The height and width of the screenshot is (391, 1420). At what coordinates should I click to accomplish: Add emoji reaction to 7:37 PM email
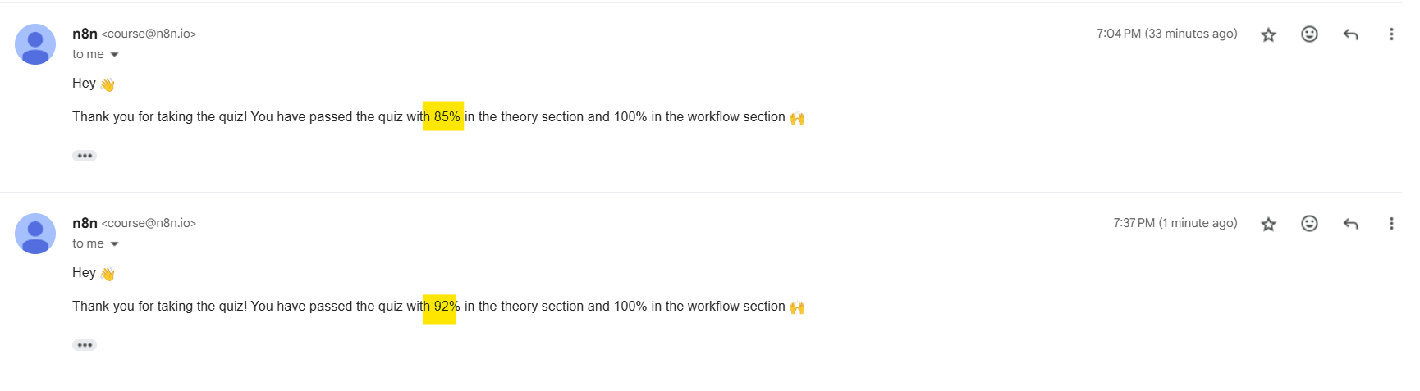click(1309, 223)
